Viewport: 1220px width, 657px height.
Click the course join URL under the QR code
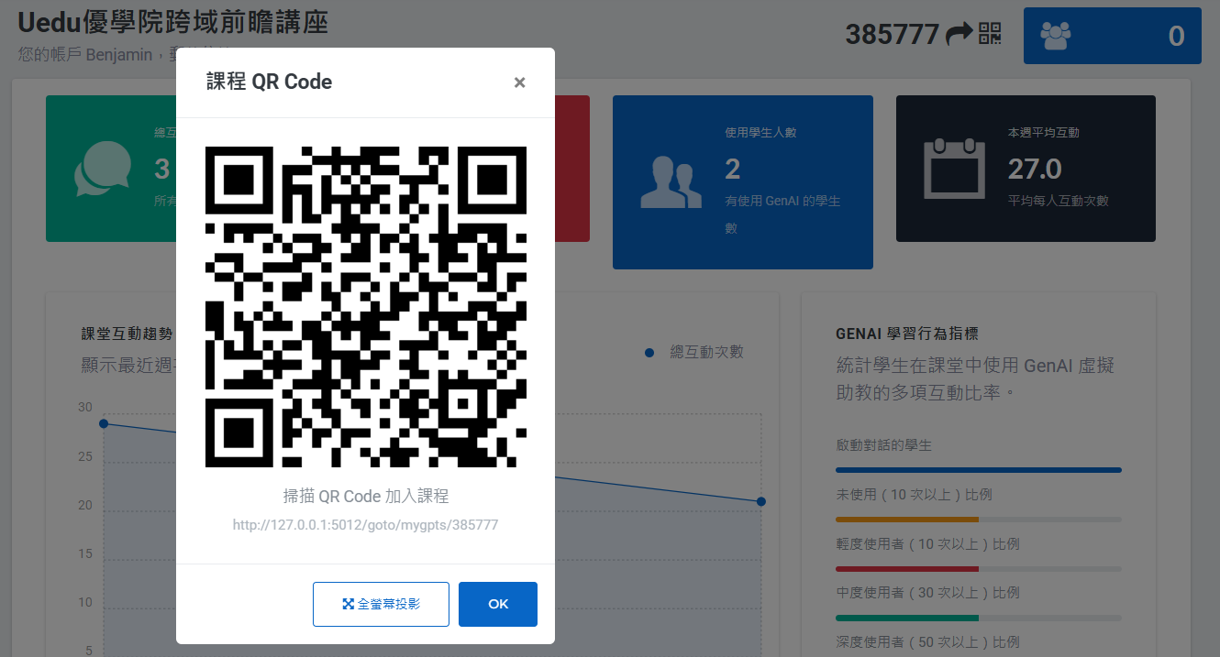pyautogui.click(x=365, y=524)
